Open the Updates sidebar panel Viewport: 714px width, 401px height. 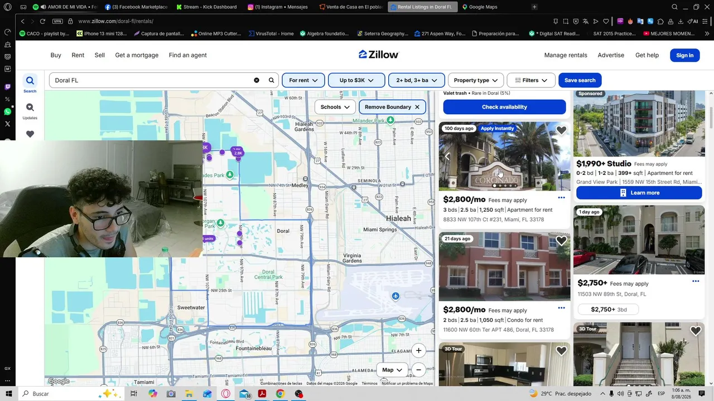pos(30,110)
